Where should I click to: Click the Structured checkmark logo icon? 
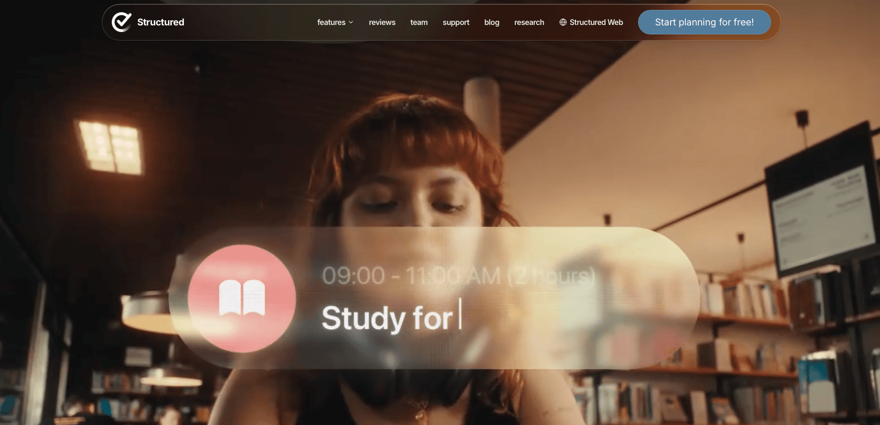click(x=121, y=22)
